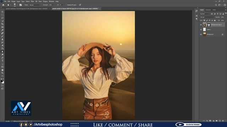Create a new layer button
Viewport: 227px width, 127px height.
coord(220,121)
